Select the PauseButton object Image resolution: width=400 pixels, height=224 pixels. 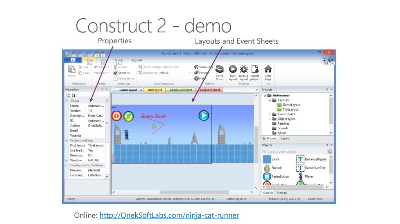coord(276,176)
